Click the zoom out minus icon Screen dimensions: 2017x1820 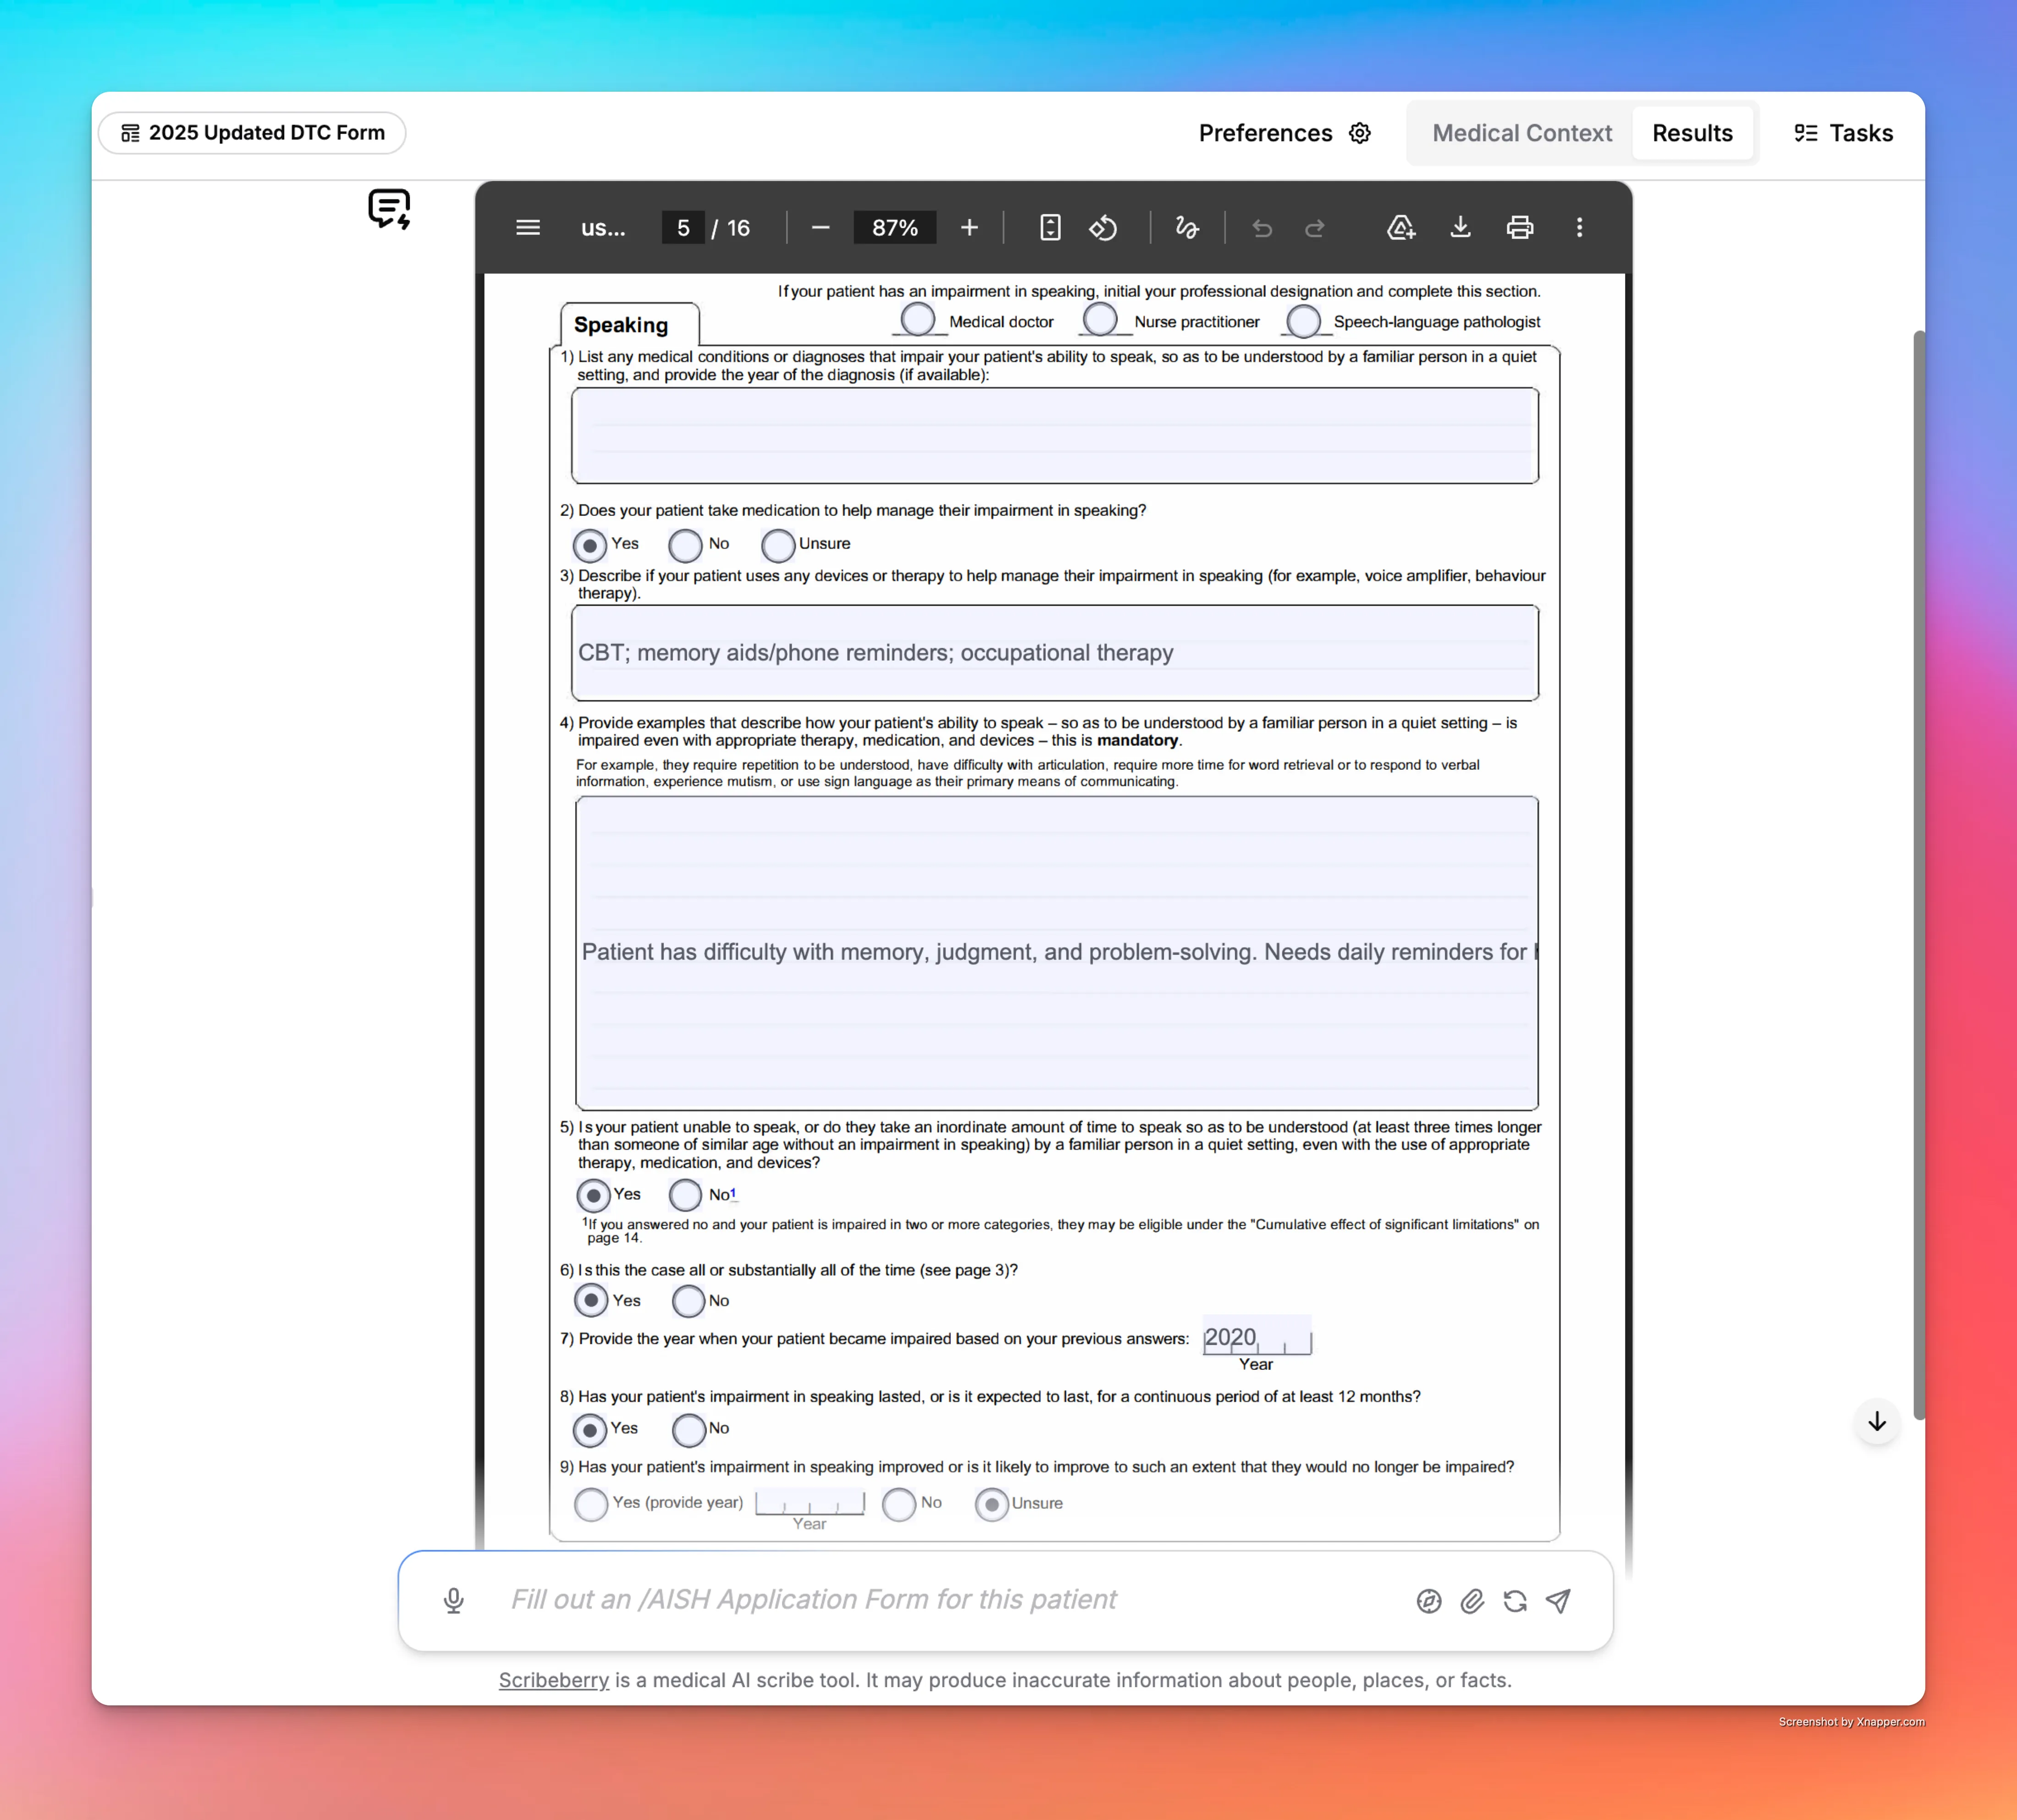click(820, 228)
